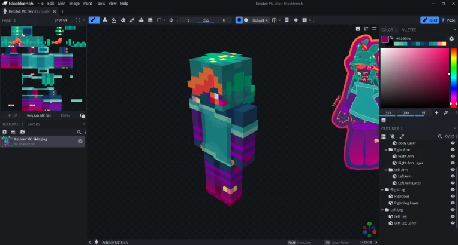
Task: Hide the Left Leg Layer cube
Action: (453, 223)
